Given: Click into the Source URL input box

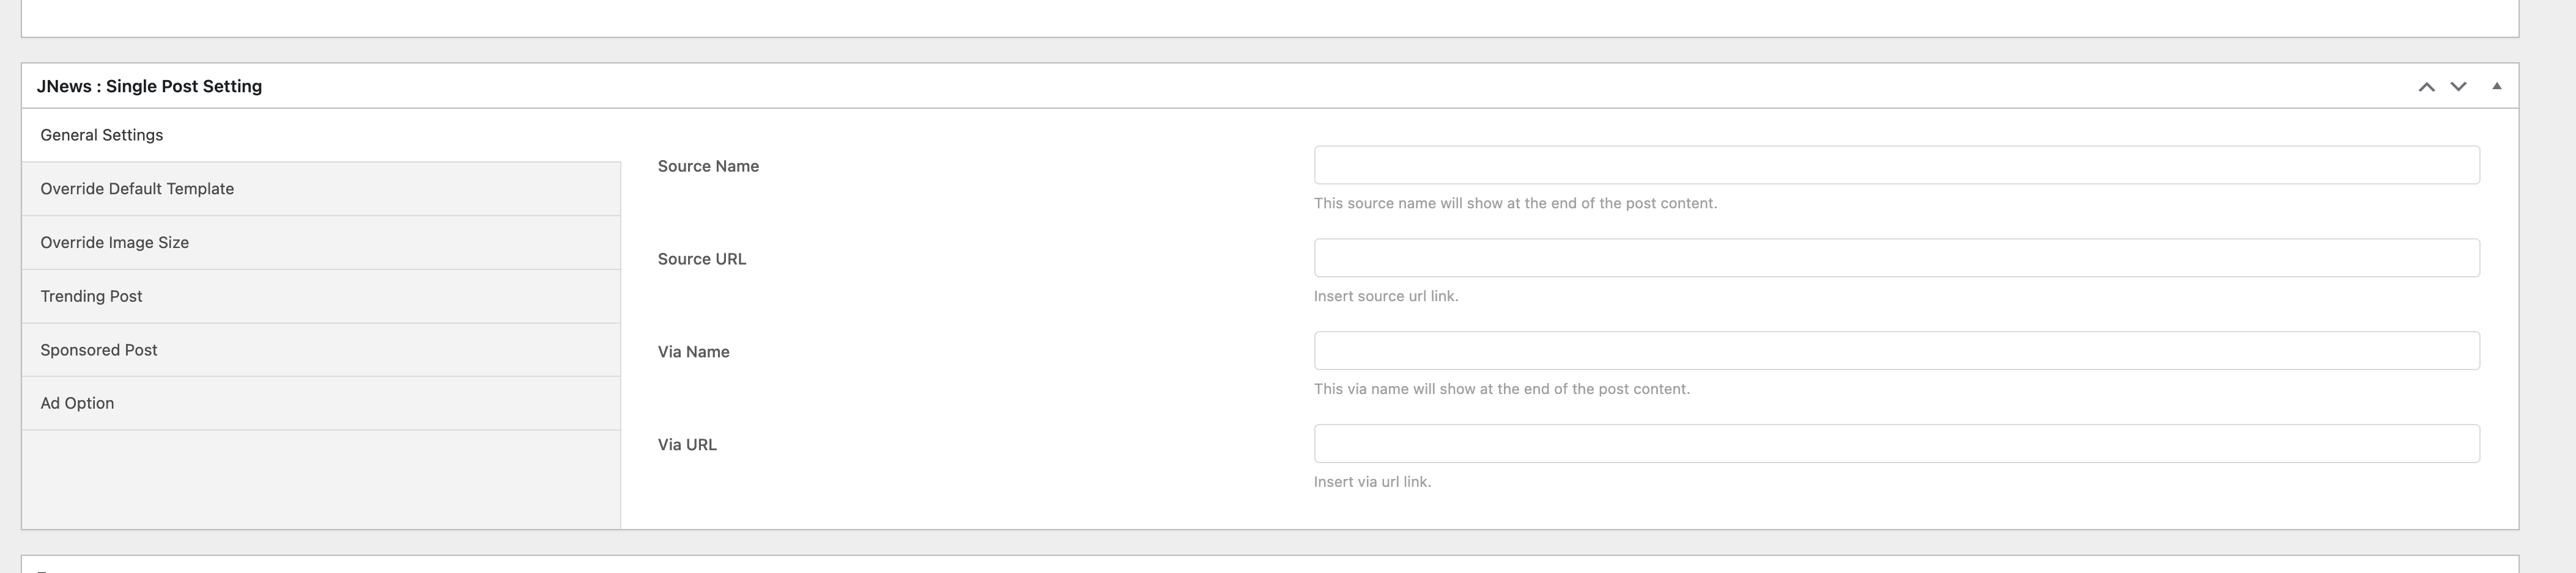Looking at the screenshot, I should 1896,258.
